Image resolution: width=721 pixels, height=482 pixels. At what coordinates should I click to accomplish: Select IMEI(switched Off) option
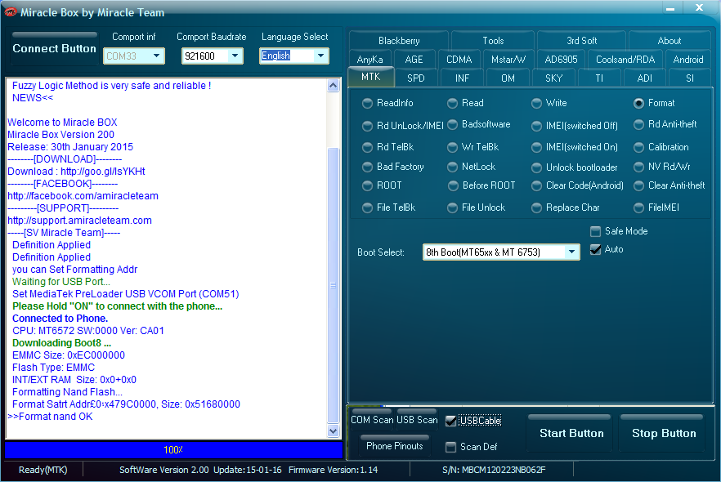coord(536,126)
